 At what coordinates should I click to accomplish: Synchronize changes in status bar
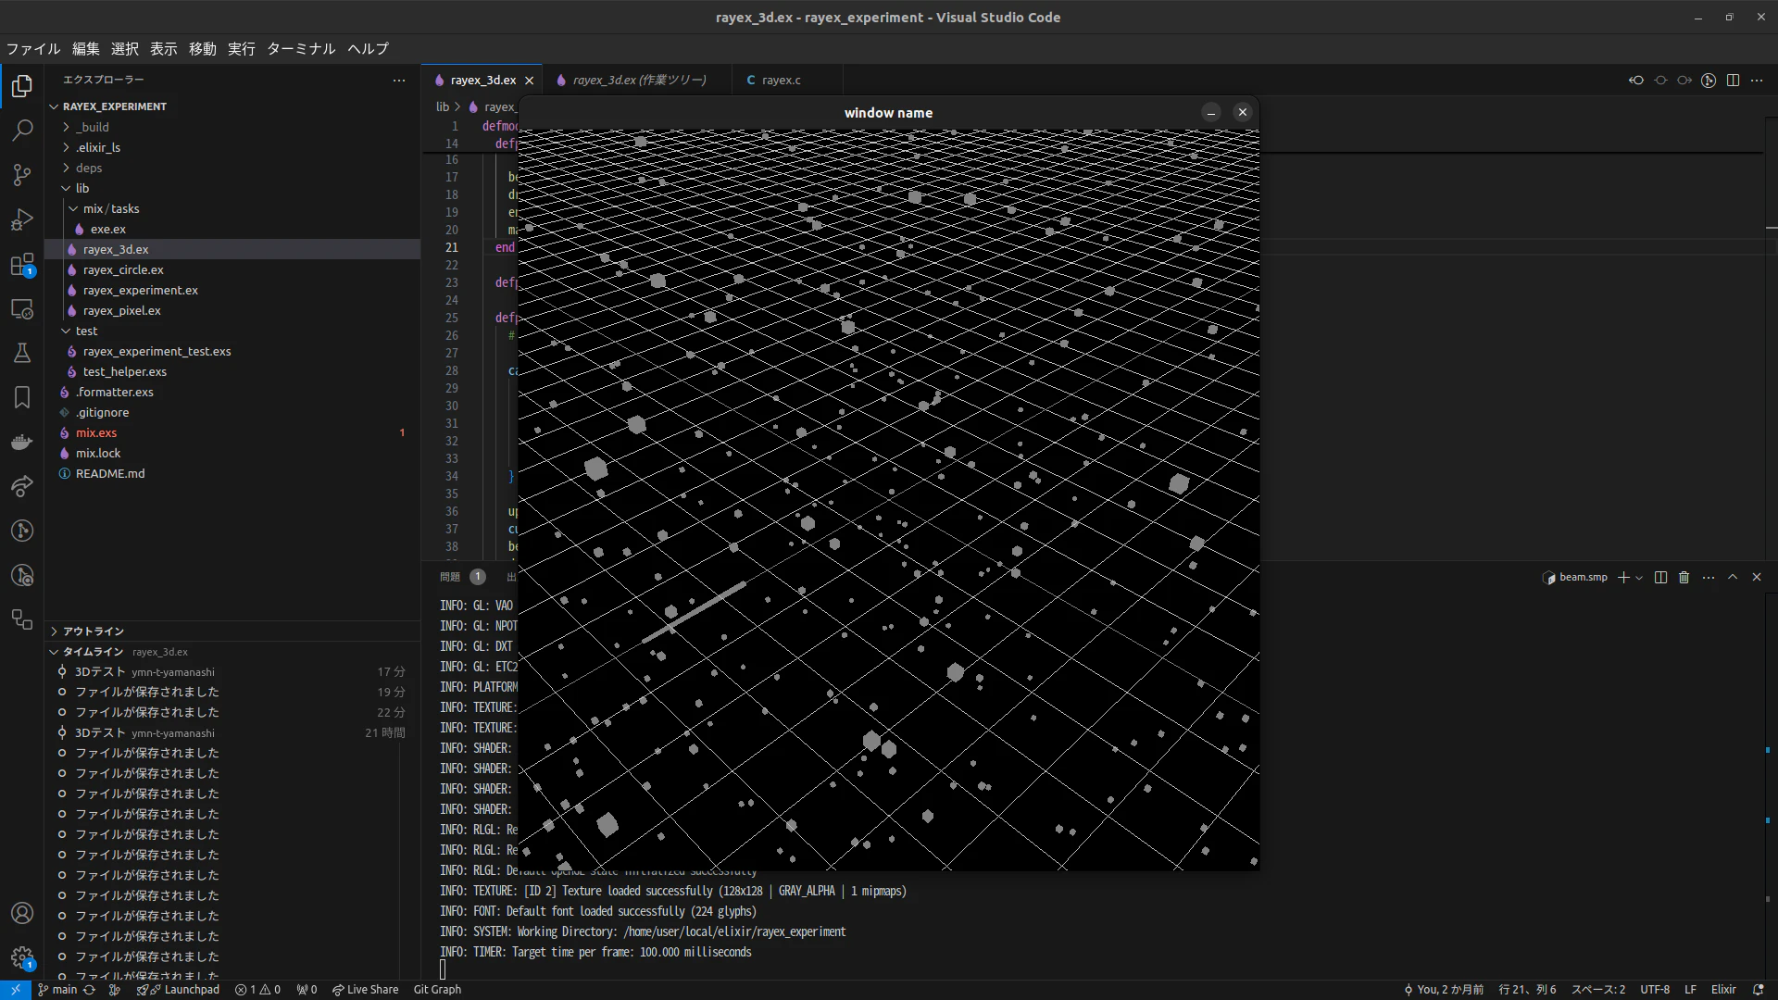pos(89,990)
